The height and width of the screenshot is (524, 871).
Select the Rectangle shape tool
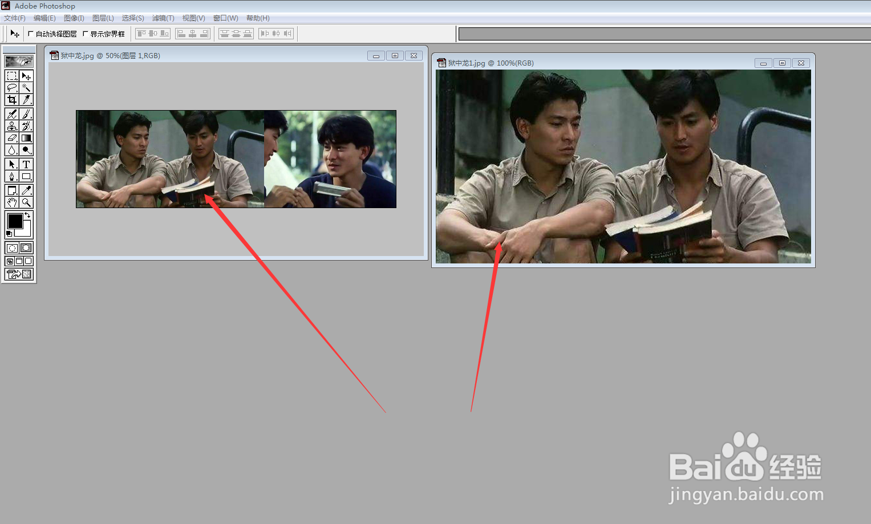(26, 176)
